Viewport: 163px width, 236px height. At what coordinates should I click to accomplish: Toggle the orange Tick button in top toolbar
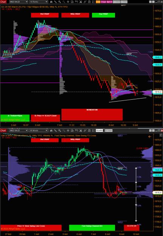98,2
